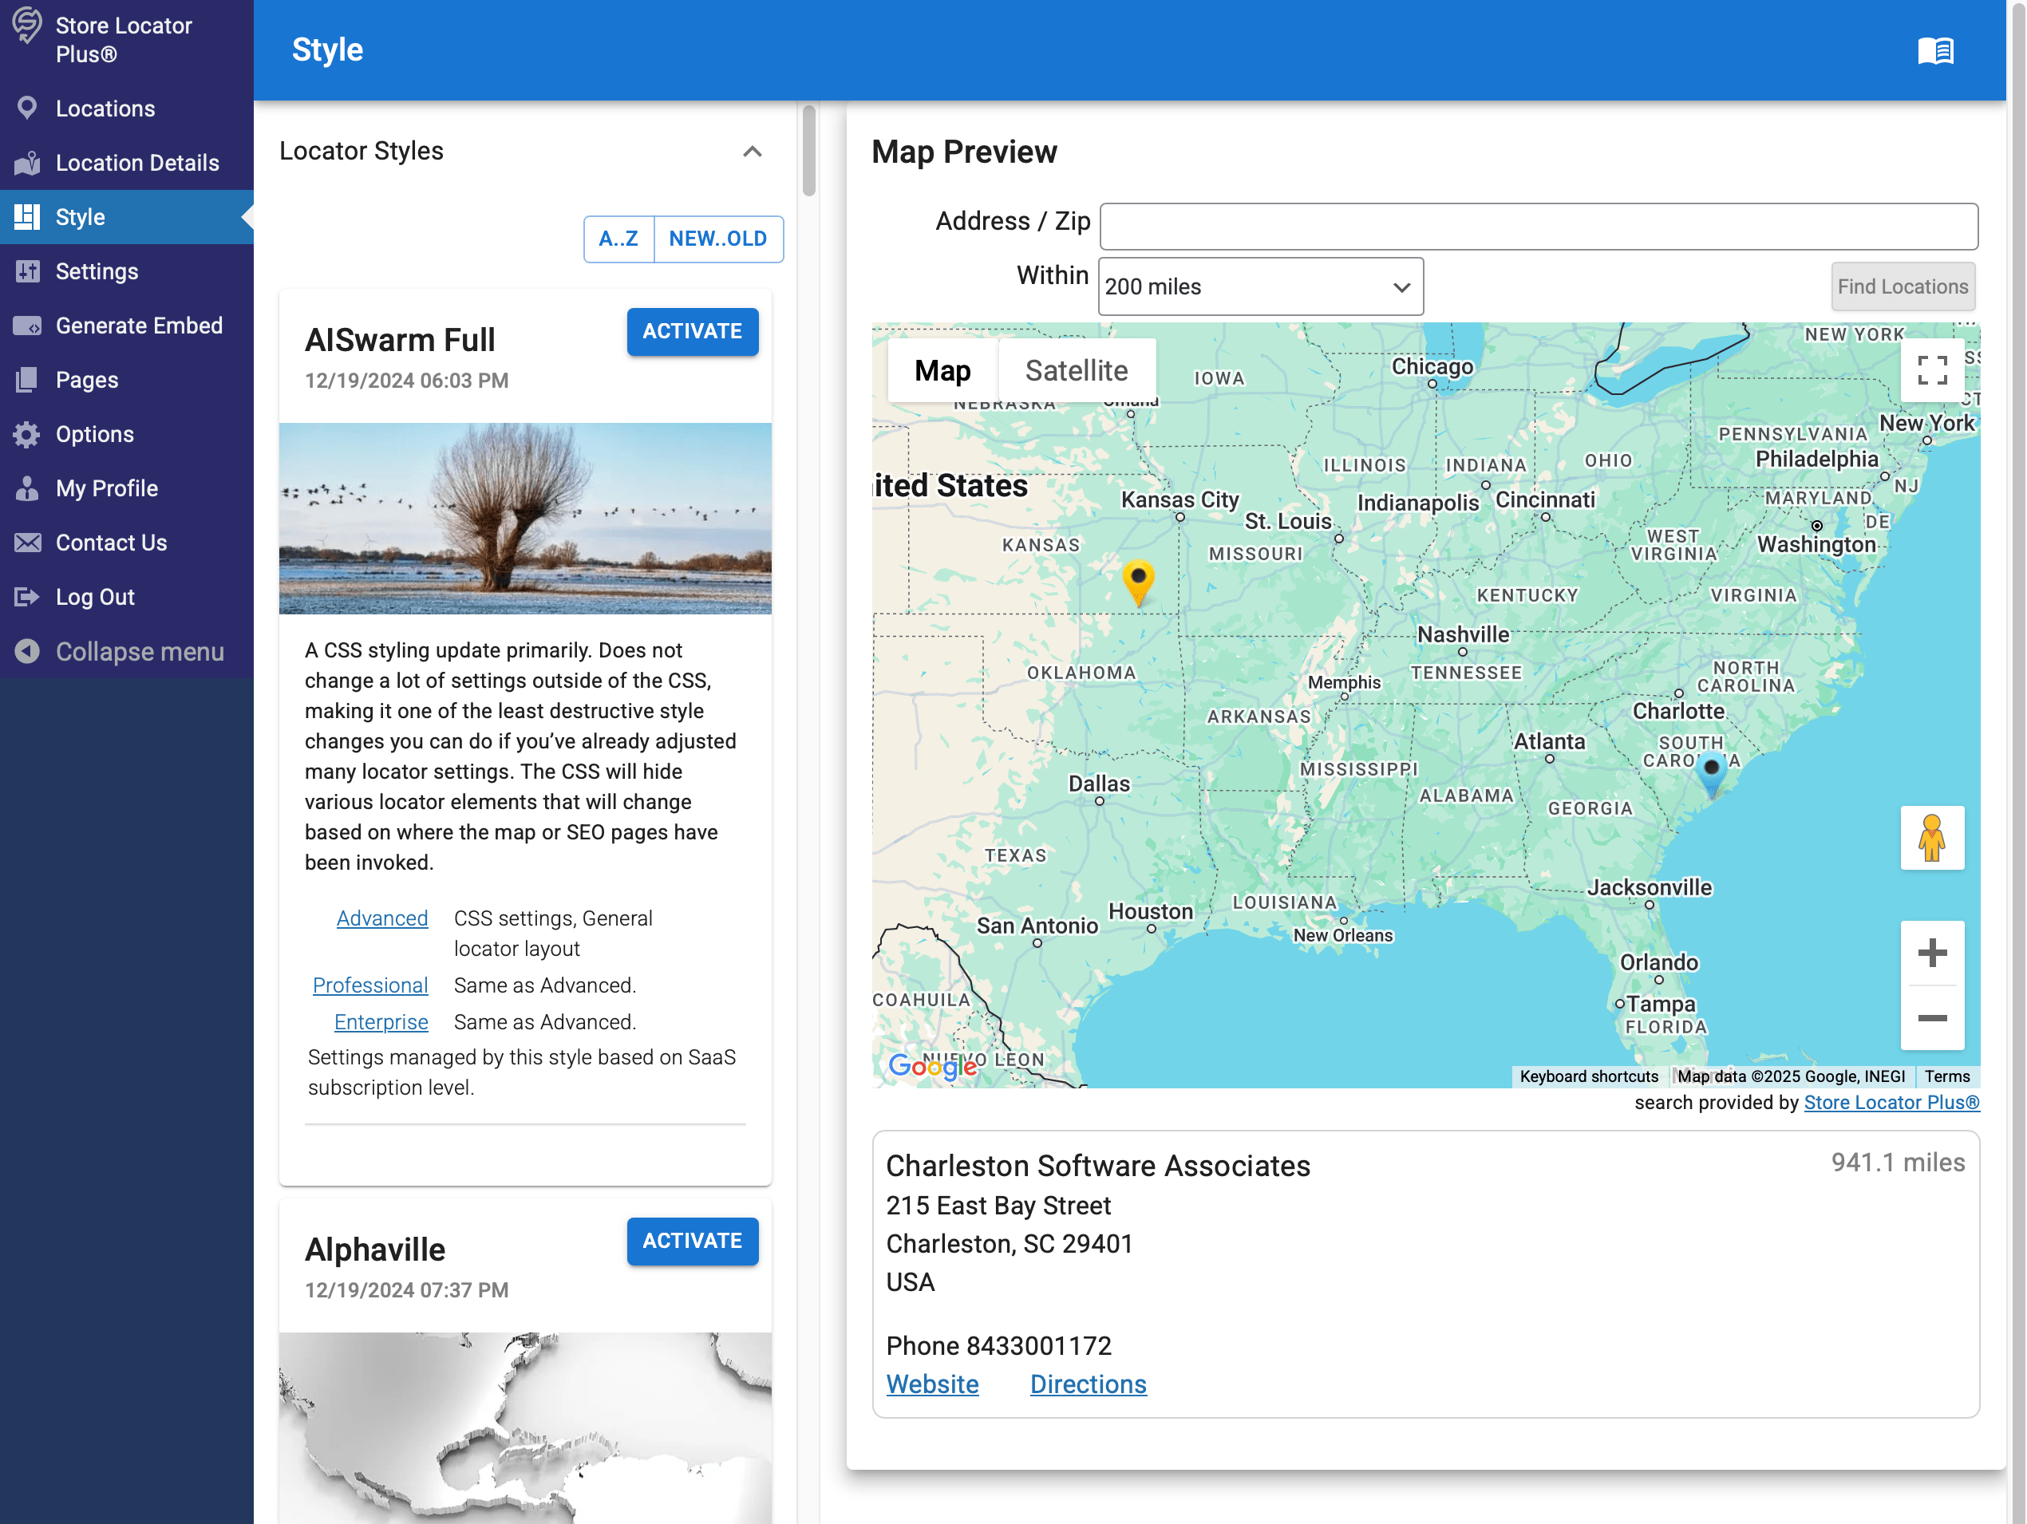This screenshot has height=1524, width=2027.
Task: Click the Collapse menu arrow icon
Action: click(x=27, y=652)
